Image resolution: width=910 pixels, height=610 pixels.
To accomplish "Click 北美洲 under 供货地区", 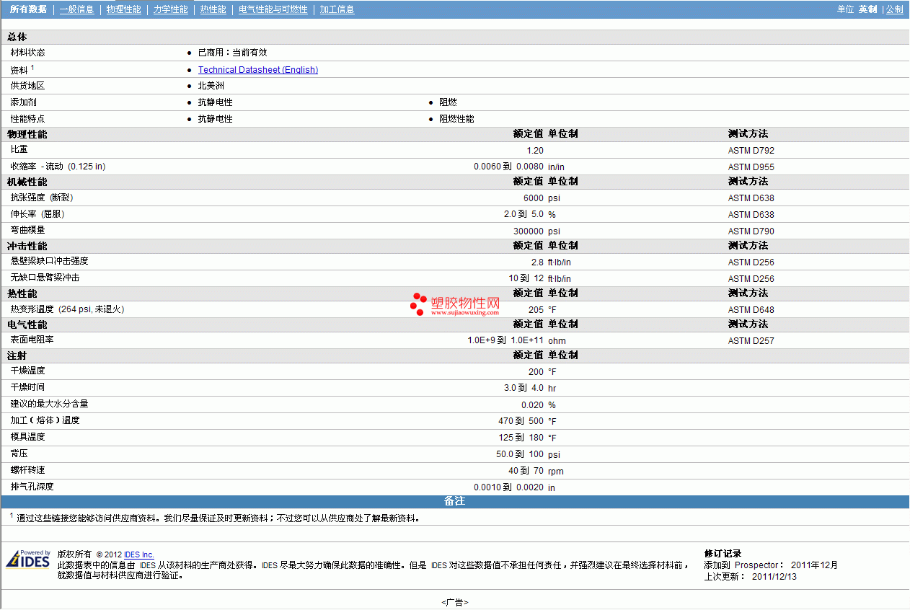I will pyautogui.click(x=211, y=86).
